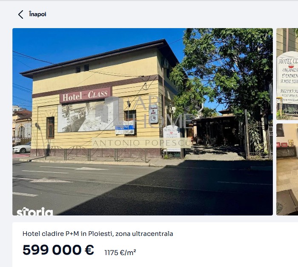
Task: Open the main Hotel Class exterior photo
Action: (x=143, y=122)
